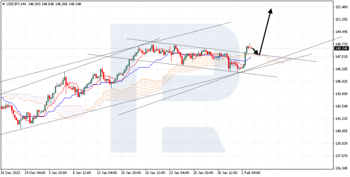The height and width of the screenshot is (177, 350).
Task: Click the 15 Jan 20:00 time label
Action: pyautogui.click(x=131, y=173)
